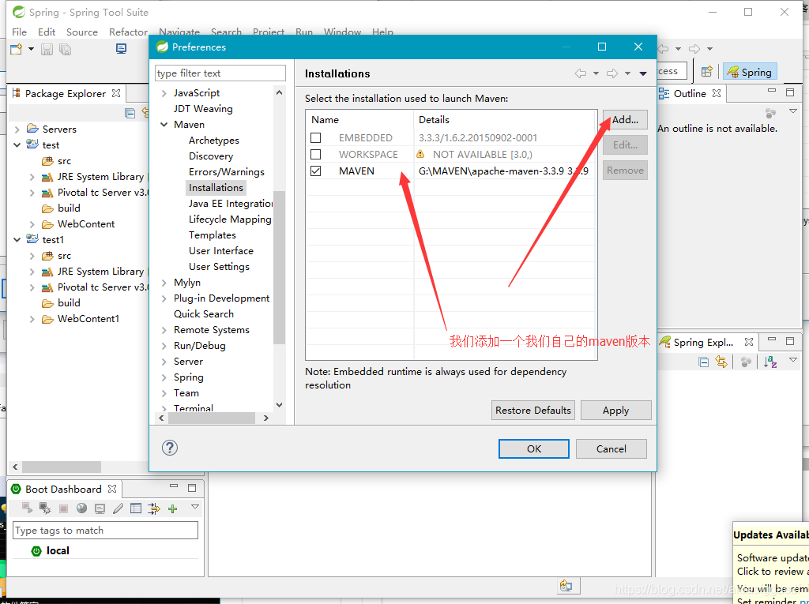The width and height of the screenshot is (809, 604).
Task: Select User Settings under Maven
Action: [x=219, y=267]
